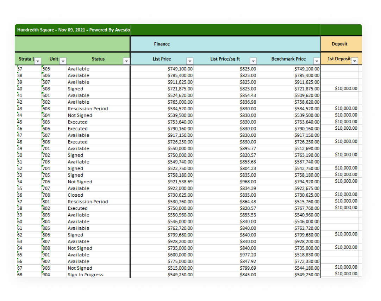Select the Executed status for unit 802
381x301 pixels.
pos(98,208)
